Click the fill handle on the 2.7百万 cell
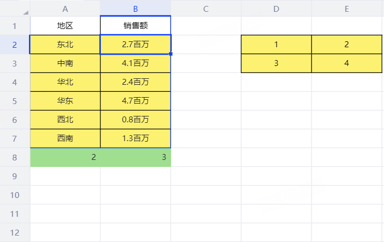The image size is (384, 242). (171, 54)
